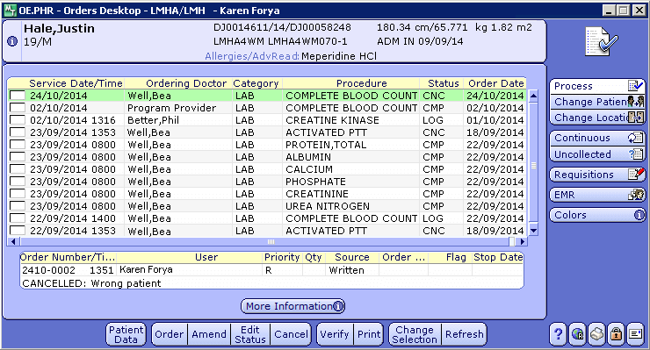The image size is (650, 350).
Task: Click the order list scroll down arrow
Action: [x=533, y=231]
